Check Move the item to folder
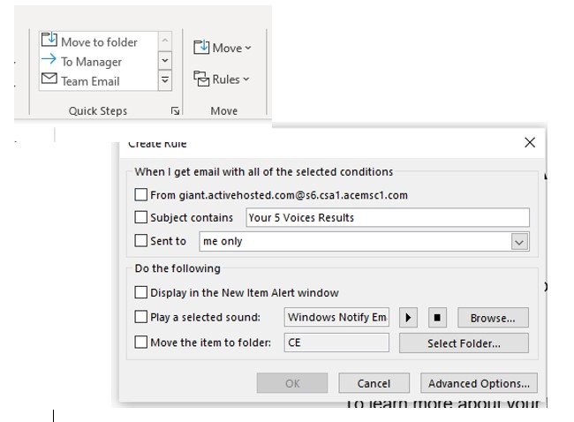 click(x=141, y=343)
